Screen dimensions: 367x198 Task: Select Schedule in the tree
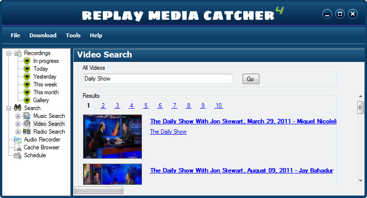click(35, 155)
